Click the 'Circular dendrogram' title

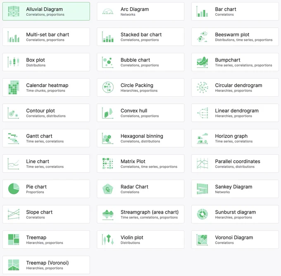click(238, 85)
